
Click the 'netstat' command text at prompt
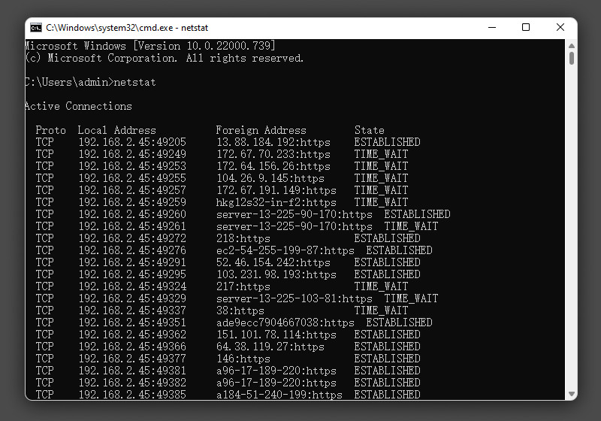tap(135, 82)
